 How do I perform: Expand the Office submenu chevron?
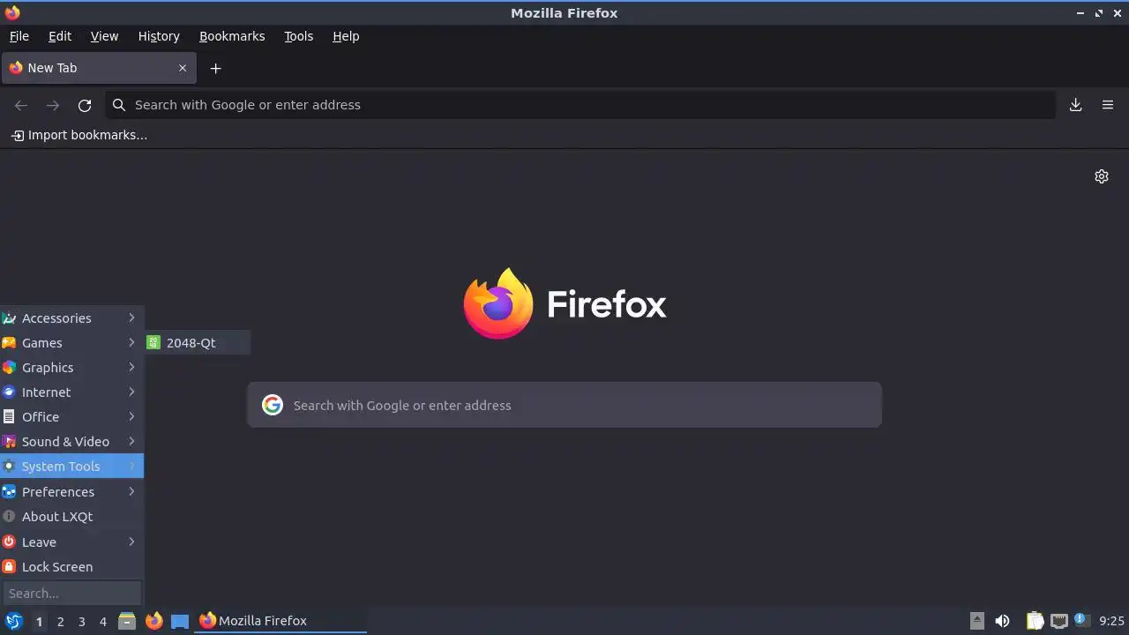pos(131,416)
